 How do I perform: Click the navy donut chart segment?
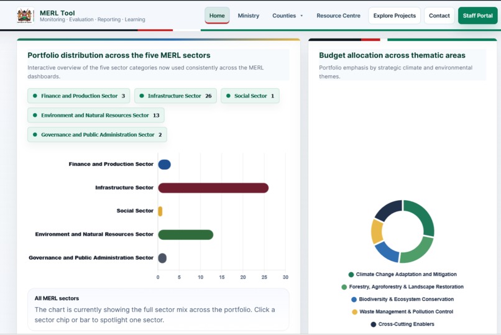389,209
